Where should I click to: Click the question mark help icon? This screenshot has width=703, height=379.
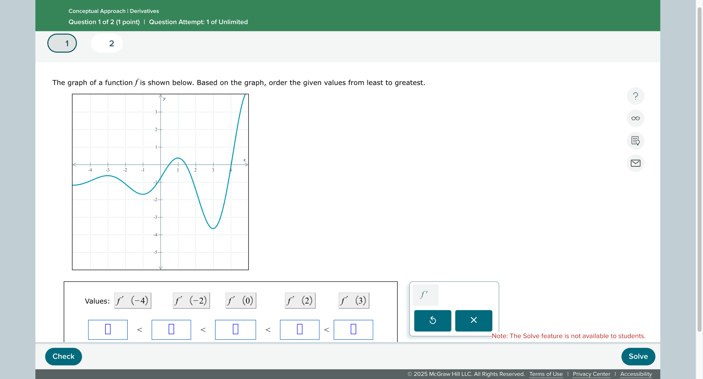635,96
